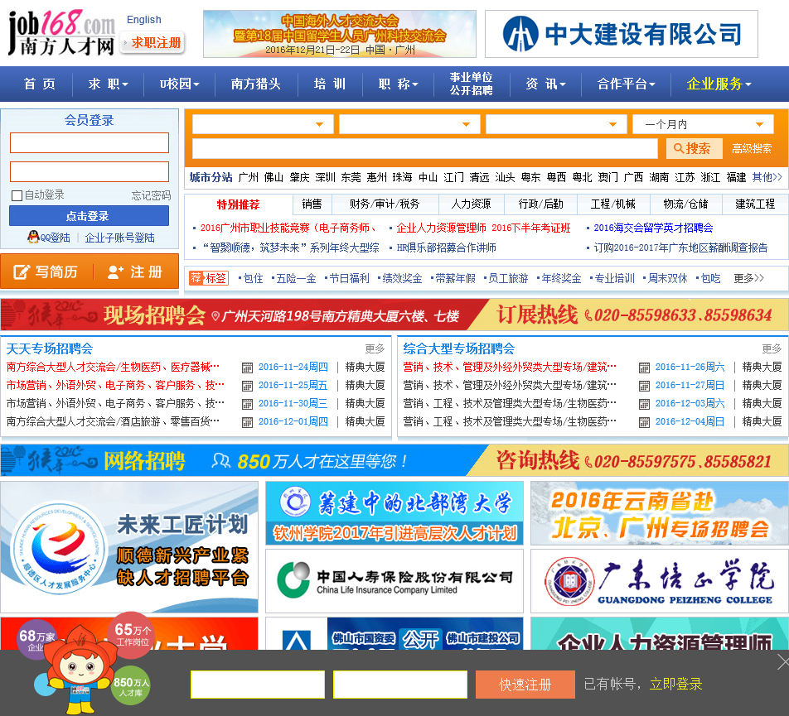Open 南方猎头 navigation item
The image size is (789, 716).
click(255, 84)
